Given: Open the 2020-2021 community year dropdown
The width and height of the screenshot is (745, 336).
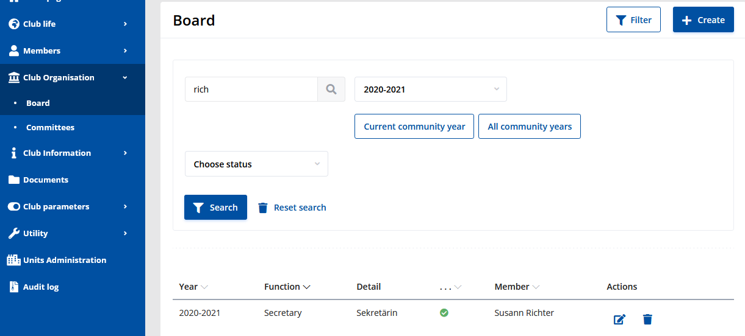Looking at the screenshot, I should (430, 89).
